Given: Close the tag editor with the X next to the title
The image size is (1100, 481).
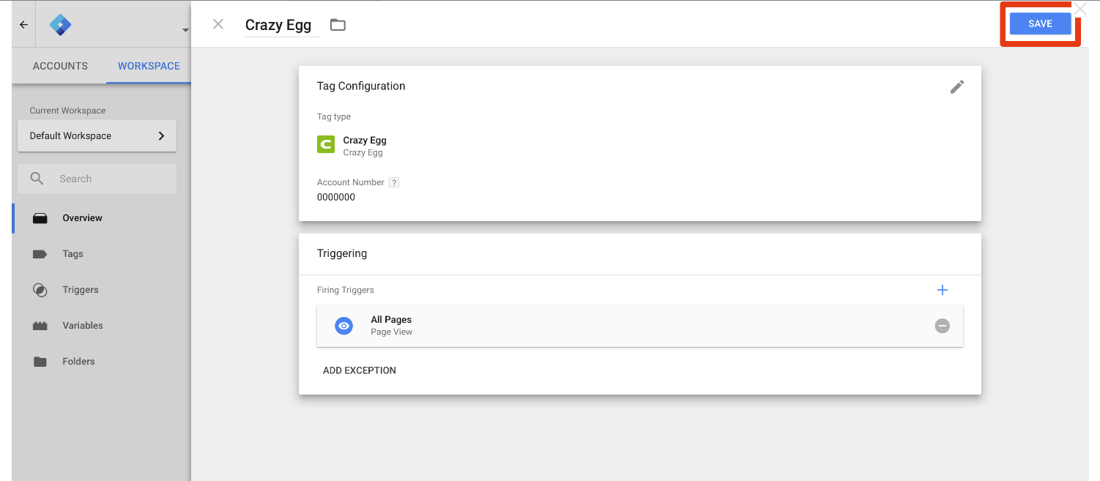Looking at the screenshot, I should tap(218, 24).
